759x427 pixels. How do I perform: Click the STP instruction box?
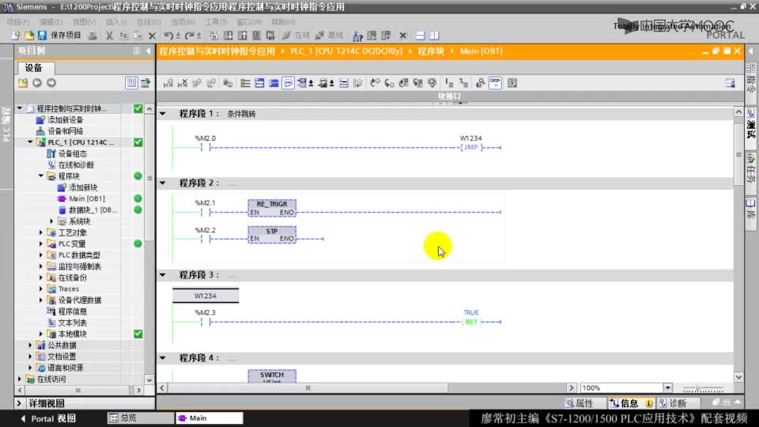click(x=272, y=235)
